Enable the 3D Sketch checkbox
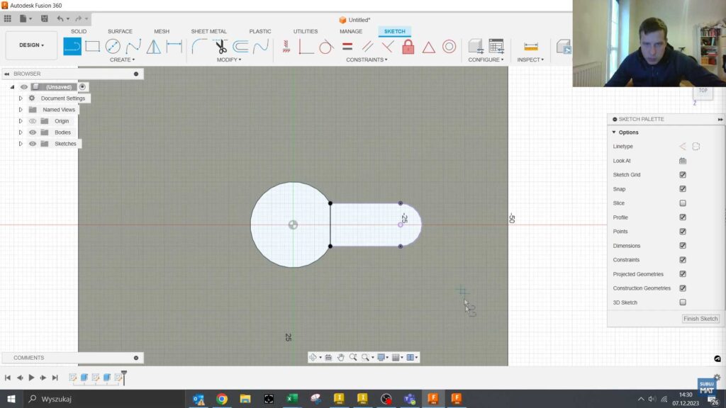 (682, 302)
